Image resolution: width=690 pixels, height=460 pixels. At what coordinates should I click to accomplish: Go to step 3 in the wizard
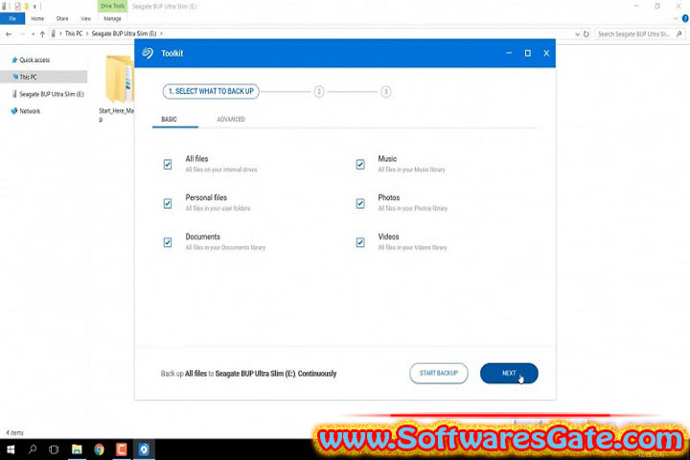386,92
